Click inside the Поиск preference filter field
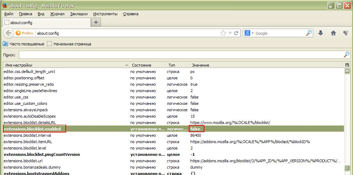This screenshot has height=175, width=353. coord(181,55)
